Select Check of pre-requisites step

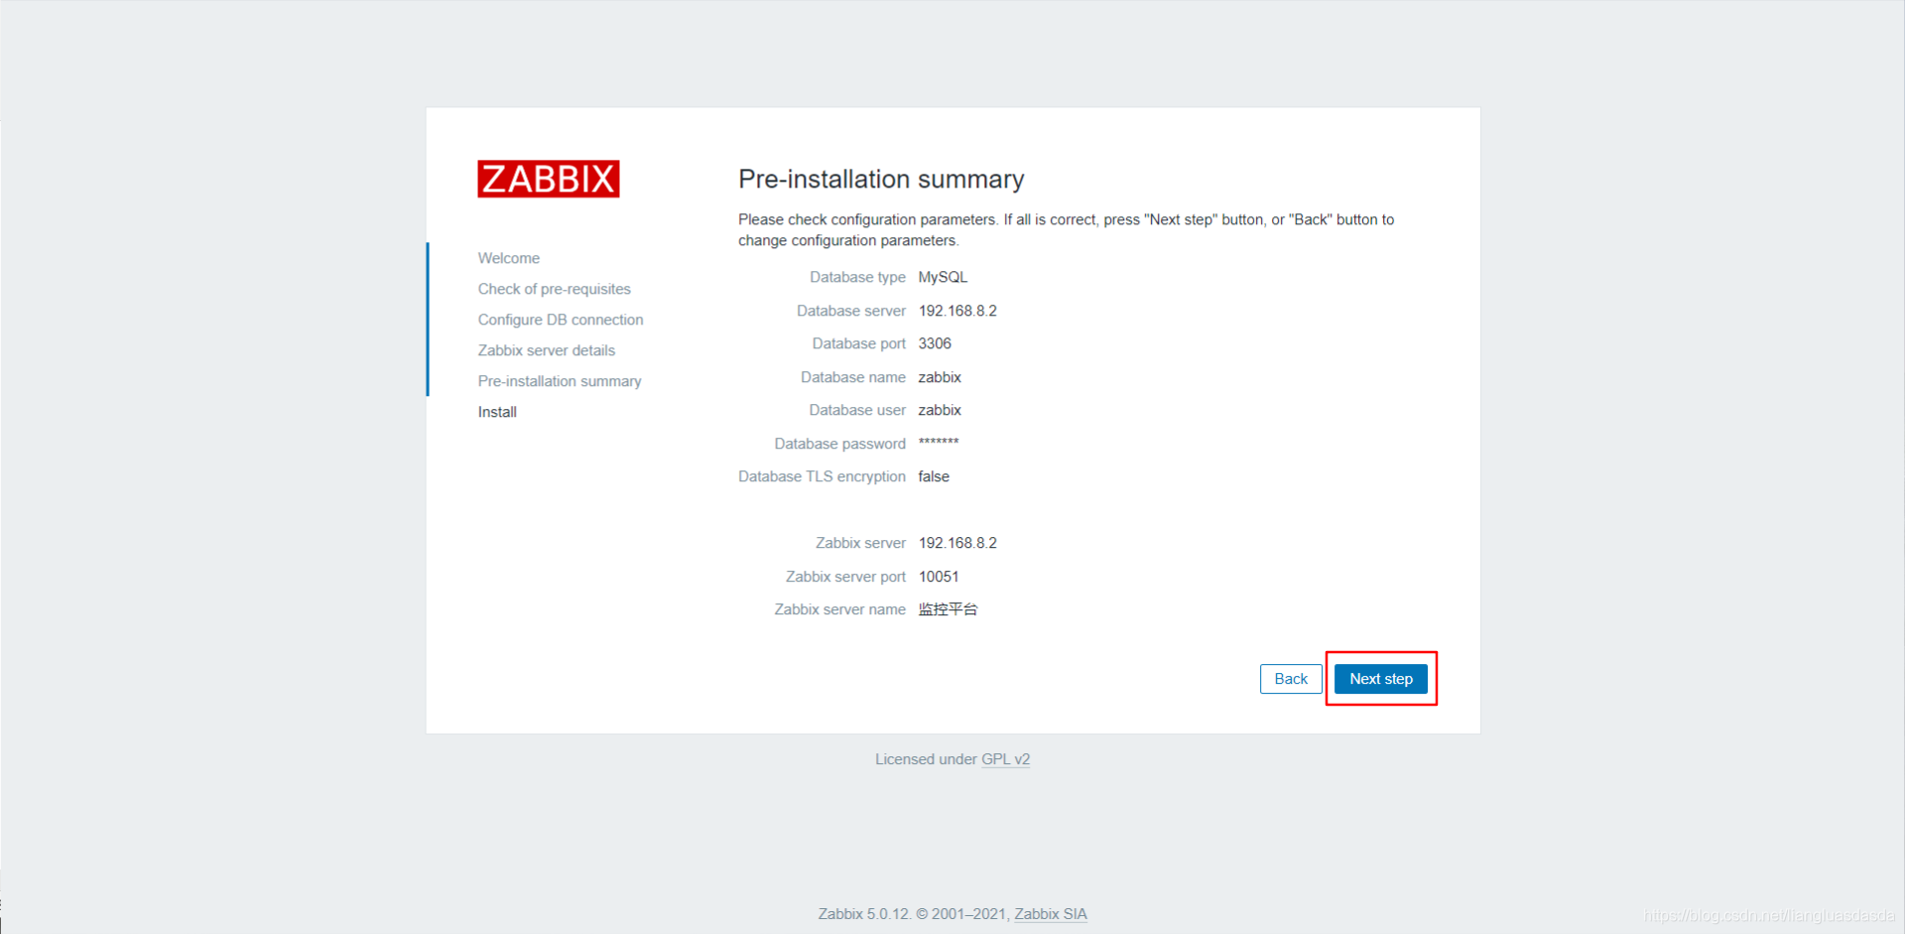point(555,289)
